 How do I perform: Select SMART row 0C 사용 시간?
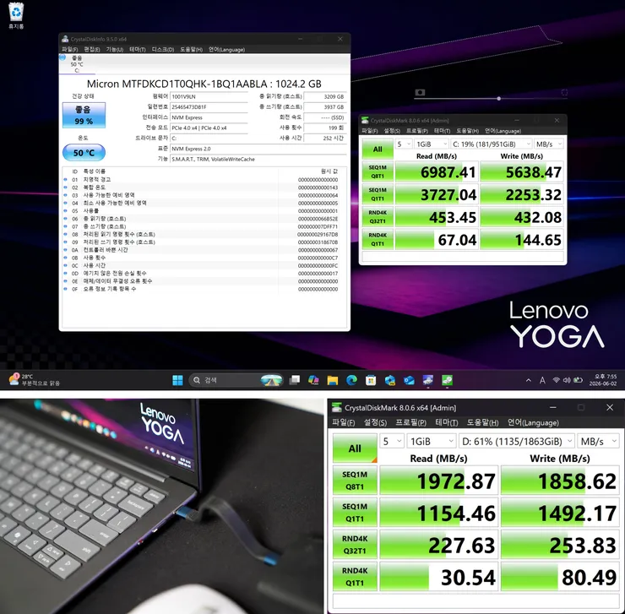pos(202,265)
